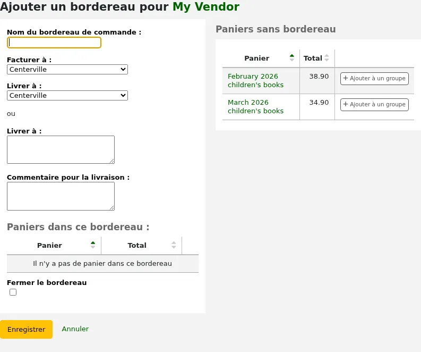Grab the resize handle of Commentaire textarea

click(x=111, y=207)
